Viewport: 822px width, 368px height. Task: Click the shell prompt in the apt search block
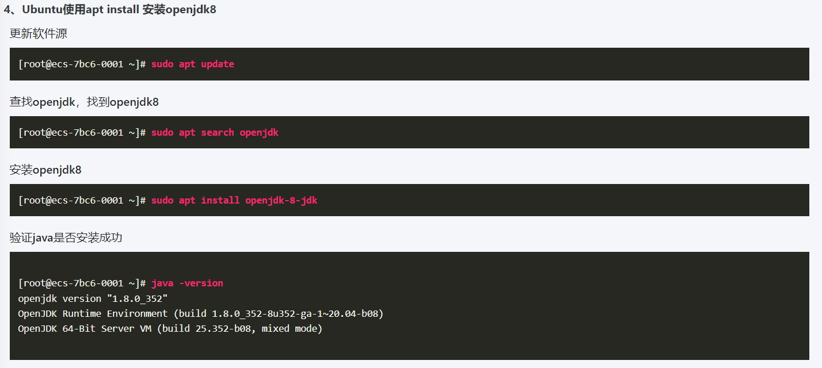[x=82, y=132]
